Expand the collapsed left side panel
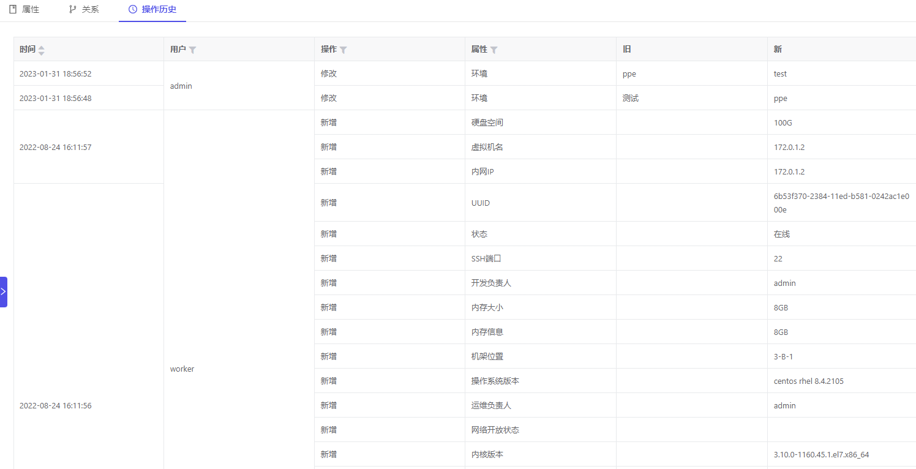Image resolution: width=916 pixels, height=469 pixels. point(3,291)
